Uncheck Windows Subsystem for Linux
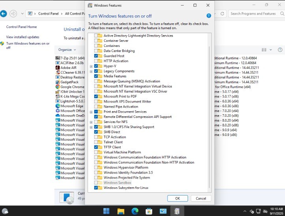 click(96, 188)
